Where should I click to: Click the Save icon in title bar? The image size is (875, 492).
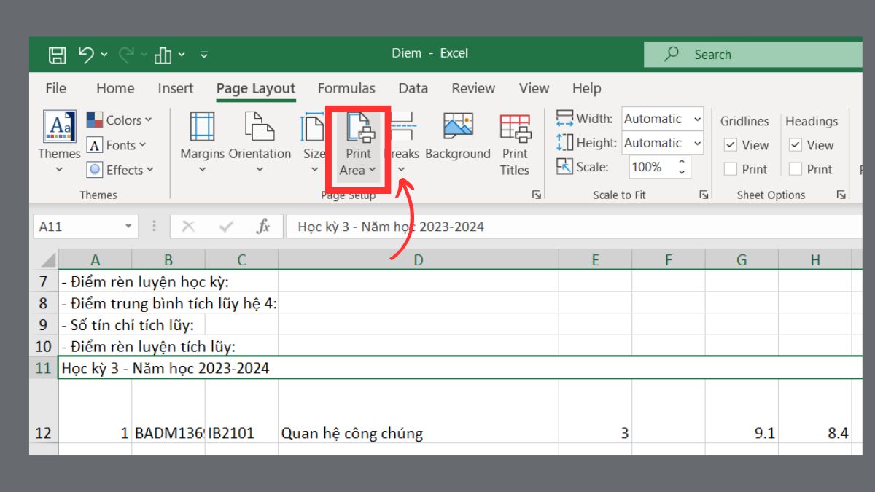(x=57, y=55)
